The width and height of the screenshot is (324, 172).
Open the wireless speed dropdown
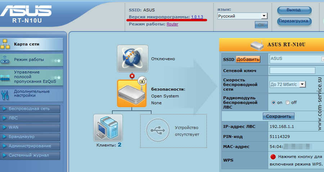(288, 84)
